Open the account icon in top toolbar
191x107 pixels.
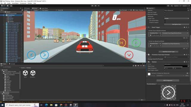pos(2,6)
